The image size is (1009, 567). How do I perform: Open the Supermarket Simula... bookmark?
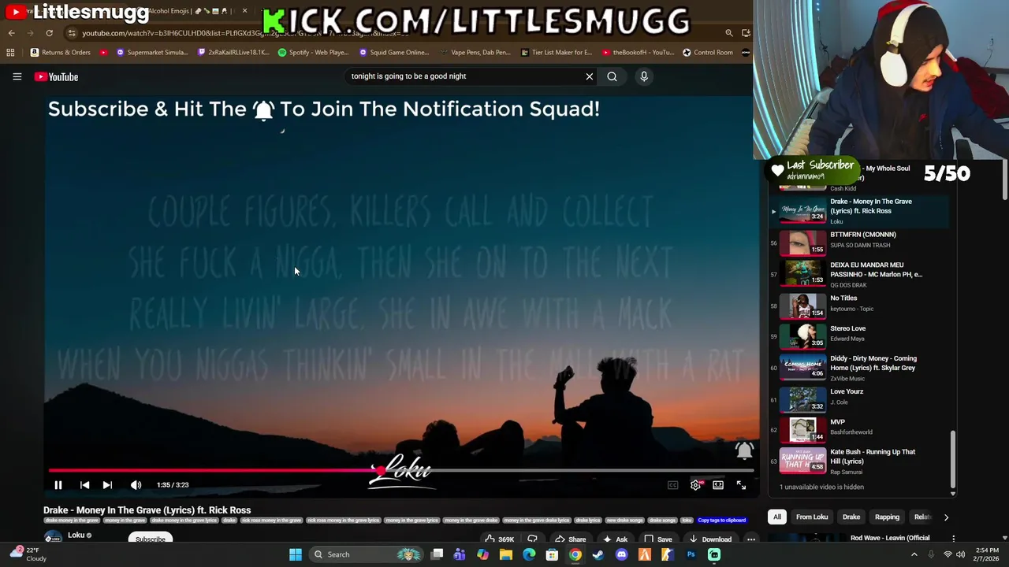tap(152, 53)
